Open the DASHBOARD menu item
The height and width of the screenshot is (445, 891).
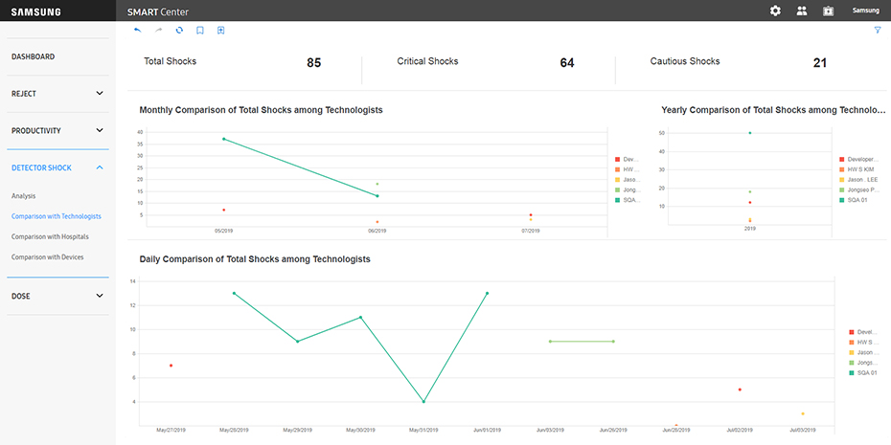tap(34, 56)
